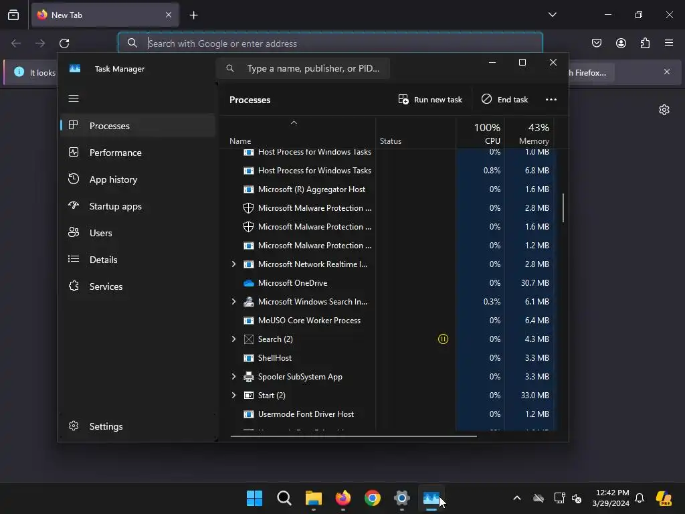Open Startup apps section
The image size is (685, 514).
point(138,206)
